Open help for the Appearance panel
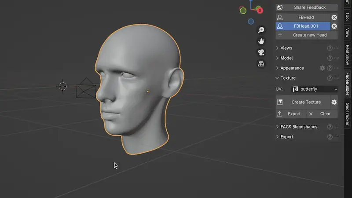The image size is (352, 198). (330, 68)
